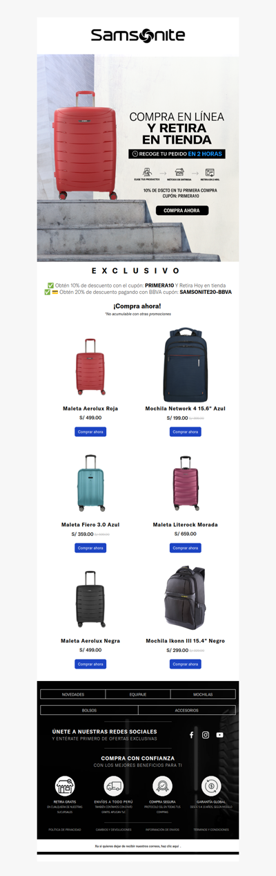
Task: Open the Política de Privacidad link
Action: [x=65, y=829]
